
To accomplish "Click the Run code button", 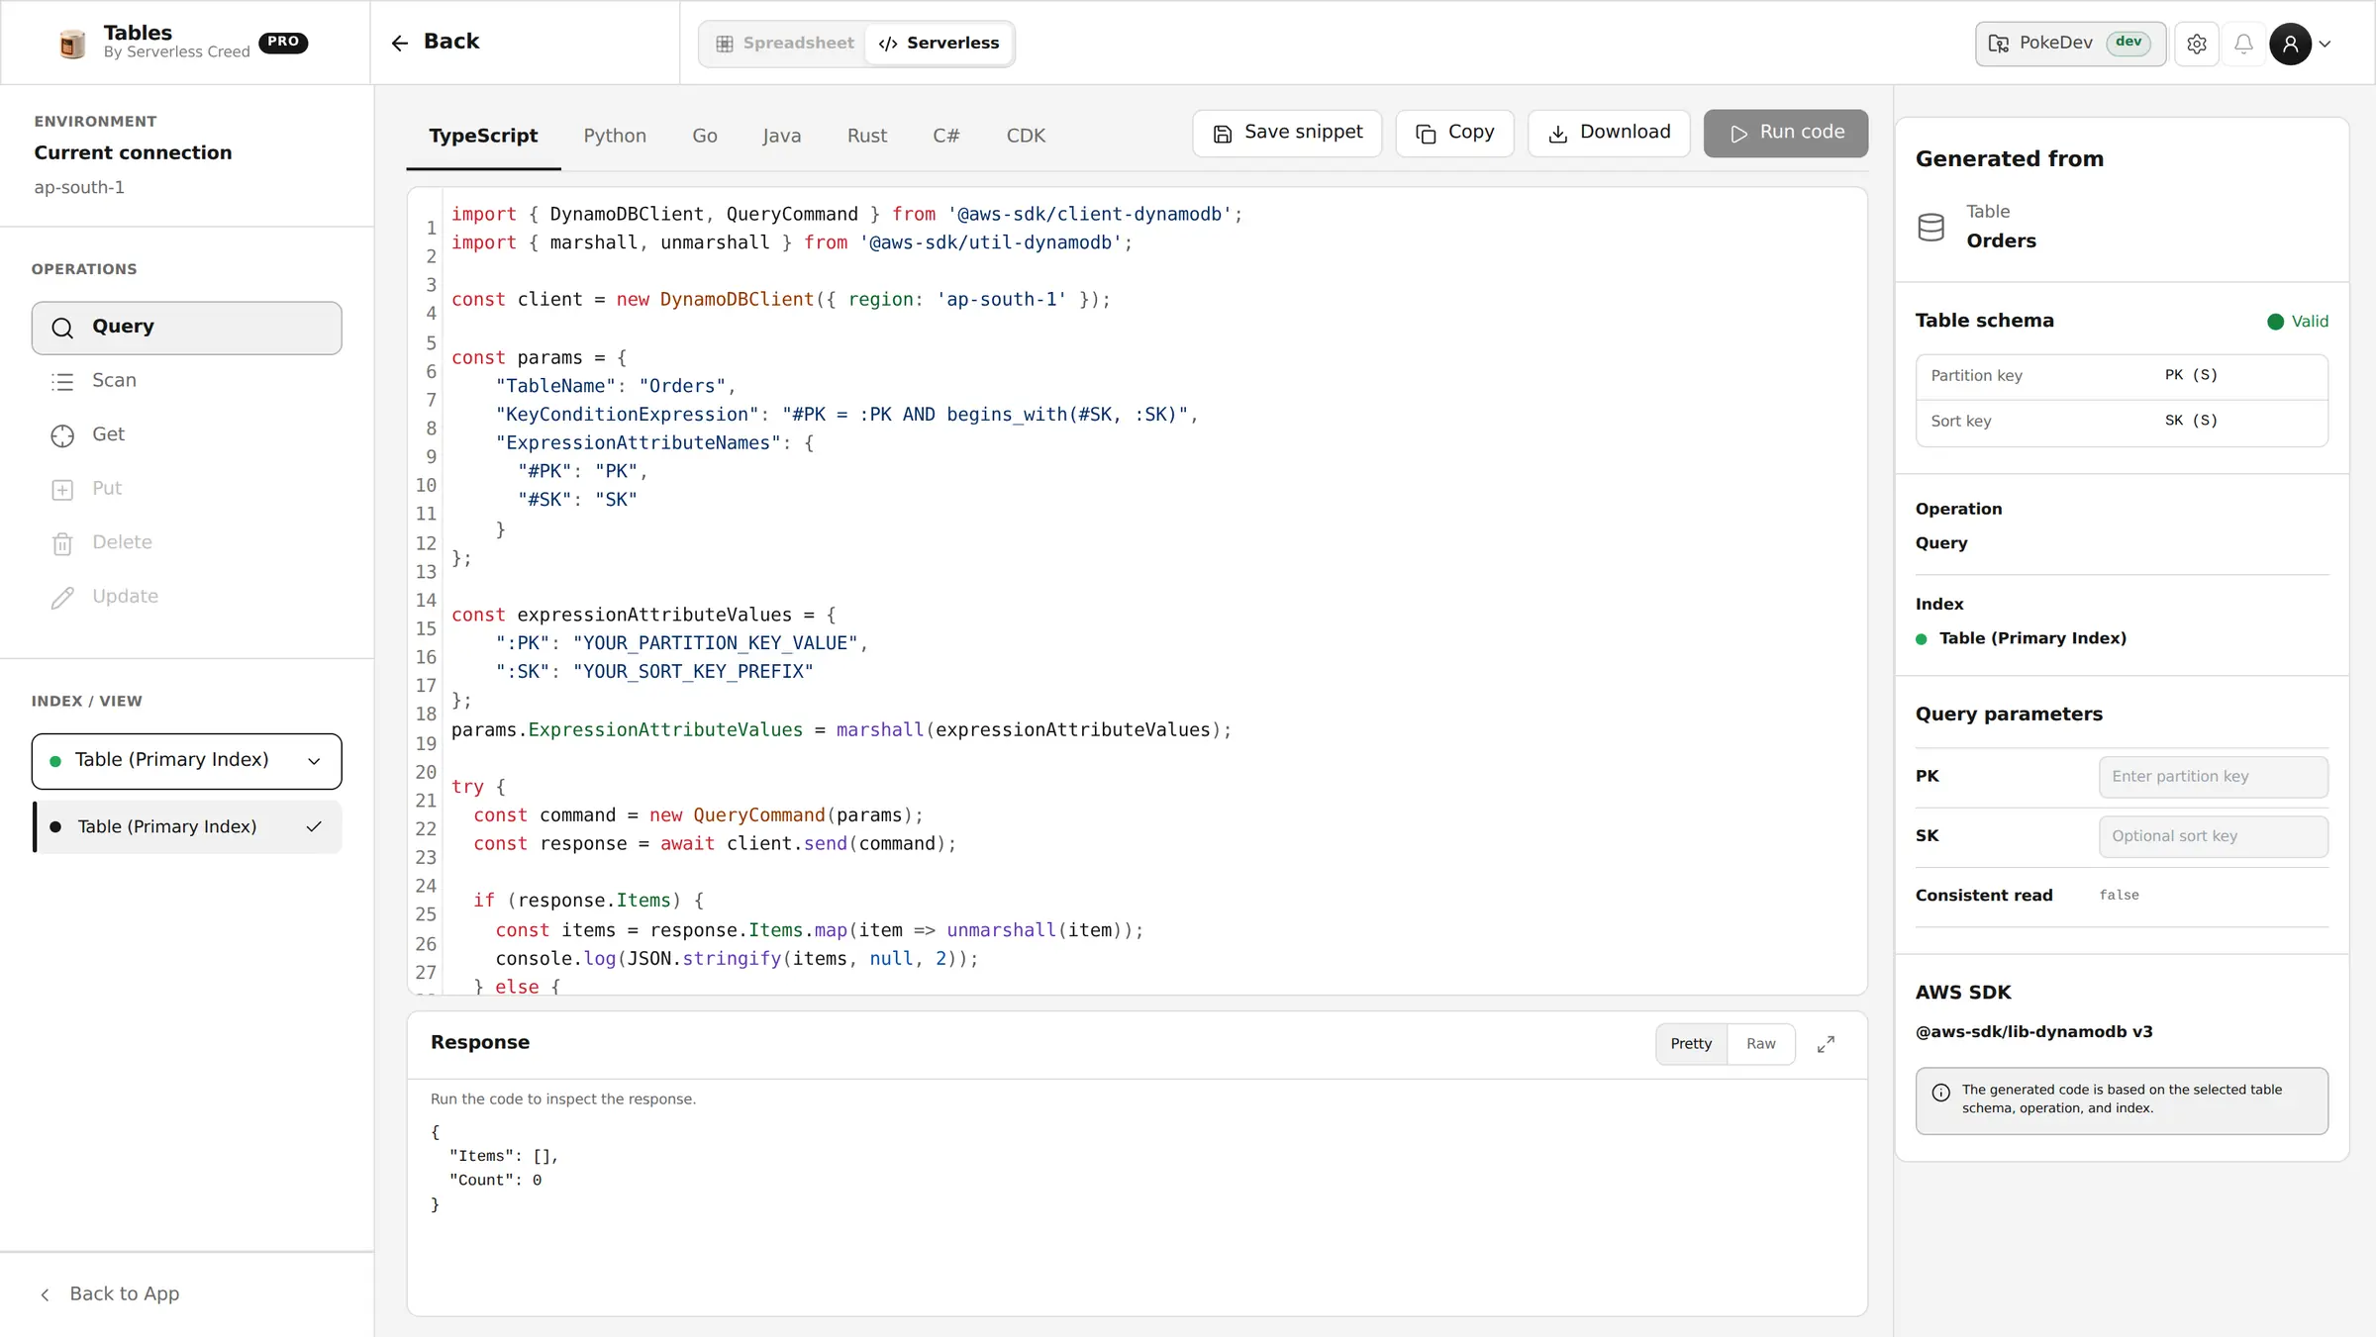I will click(x=1786, y=133).
